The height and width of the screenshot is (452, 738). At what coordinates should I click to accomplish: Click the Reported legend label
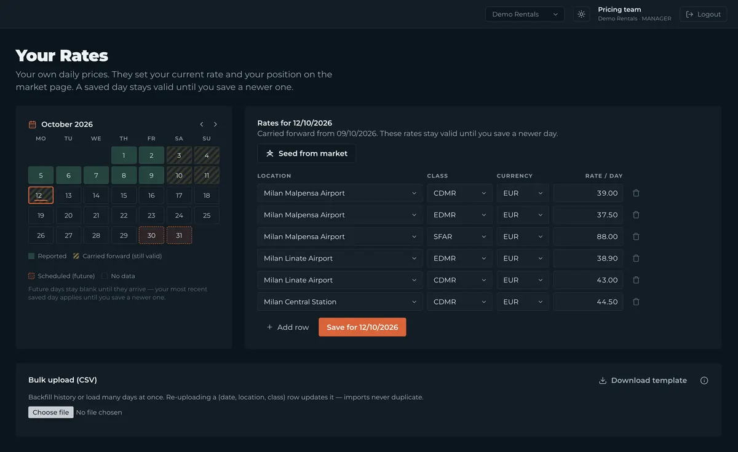(x=52, y=256)
